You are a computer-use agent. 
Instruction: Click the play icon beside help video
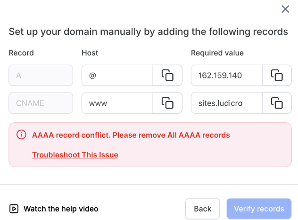pos(14,209)
